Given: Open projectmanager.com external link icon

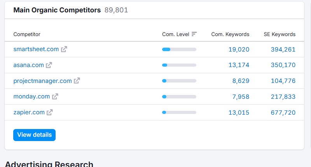Looking at the screenshot, I should (77, 81).
